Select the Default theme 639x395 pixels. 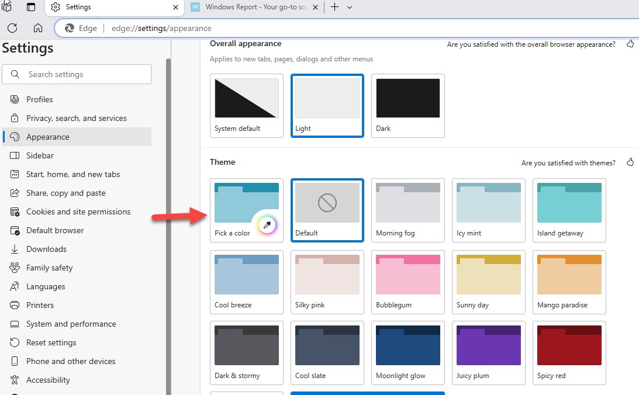(x=327, y=210)
